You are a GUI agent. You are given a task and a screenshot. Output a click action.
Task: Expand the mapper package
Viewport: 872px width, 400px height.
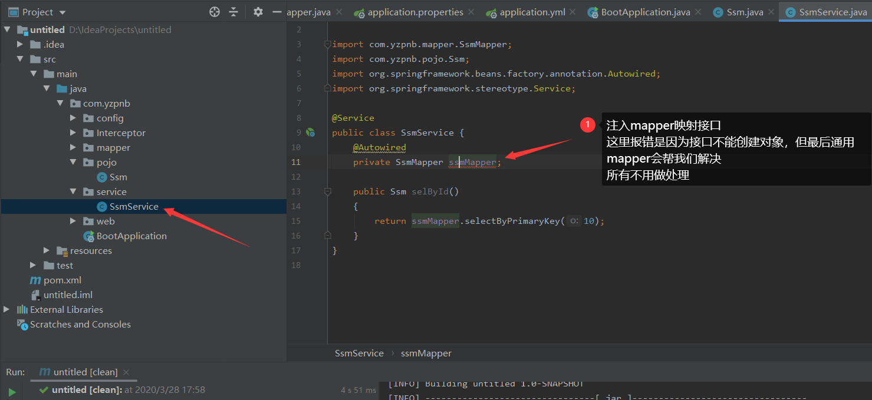[x=73, y=147]
